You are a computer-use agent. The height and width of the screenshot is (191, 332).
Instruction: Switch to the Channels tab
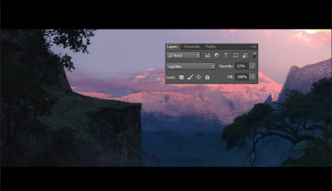click(x=192, y=47)
